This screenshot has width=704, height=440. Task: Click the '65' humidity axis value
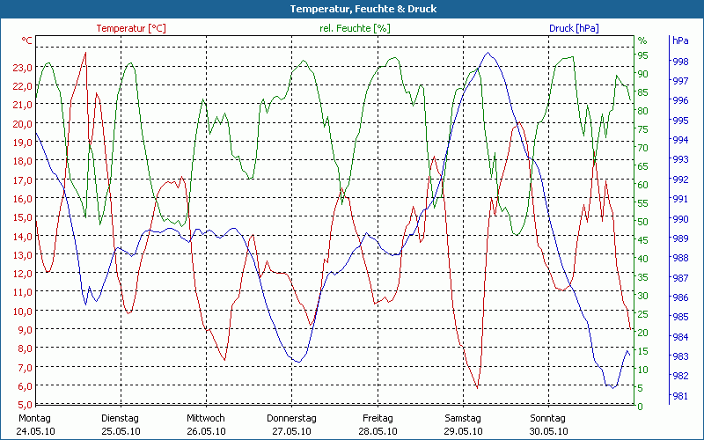(643, 166)
